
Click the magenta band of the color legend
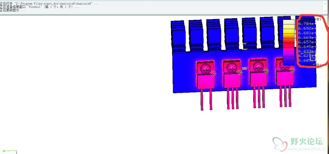289,49
